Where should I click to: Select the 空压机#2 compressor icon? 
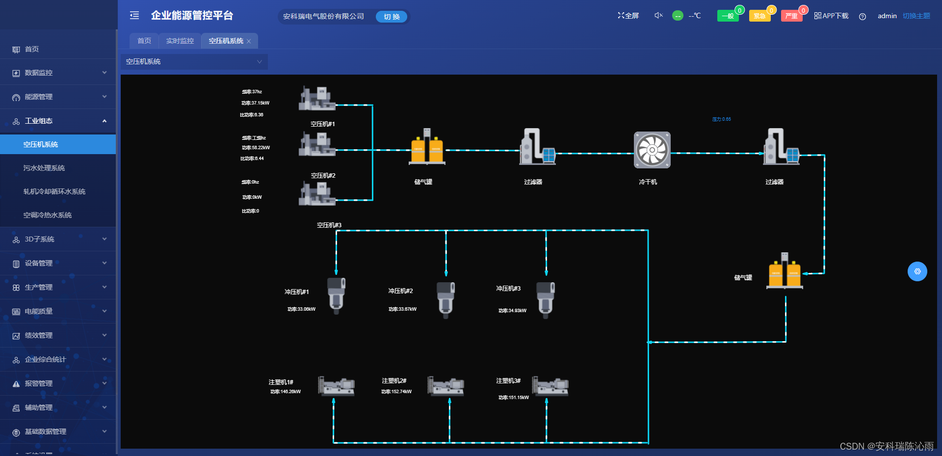pyautogui.click(x=317, y=144)
